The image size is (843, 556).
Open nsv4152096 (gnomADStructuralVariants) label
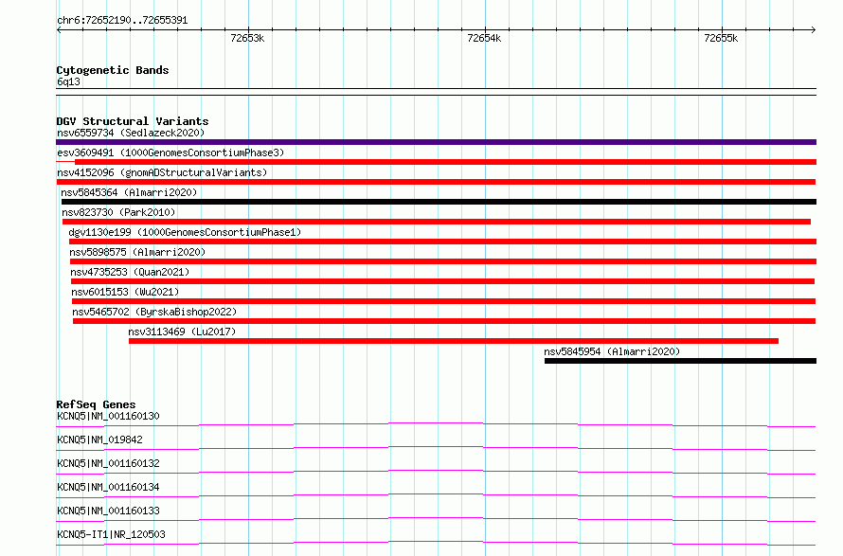[x=162, y=172]
